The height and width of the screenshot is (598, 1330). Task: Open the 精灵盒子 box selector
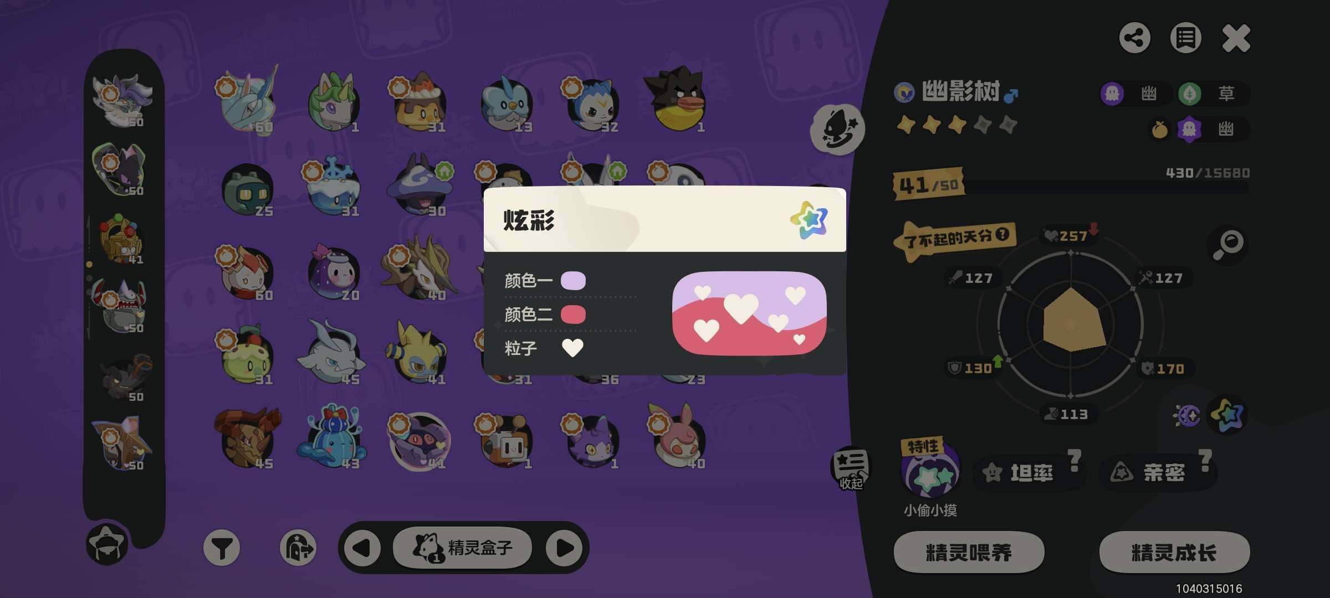pos(462,548)
